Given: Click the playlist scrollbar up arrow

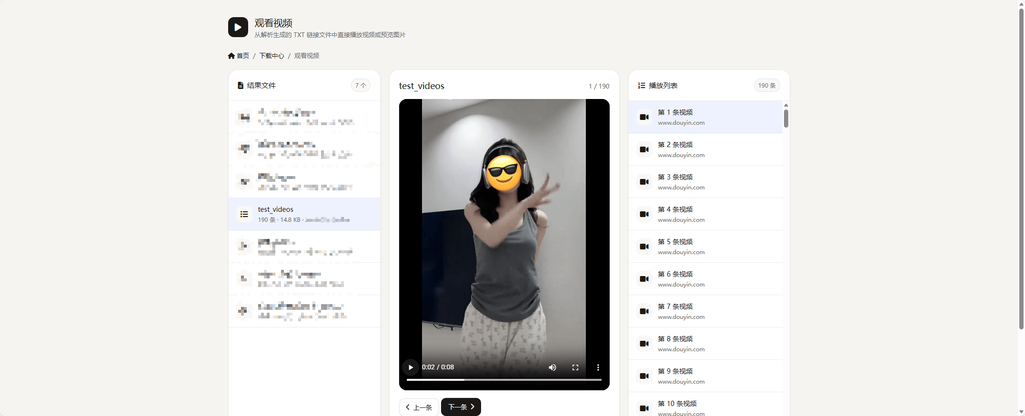Looking at the screenshot, I should [786, 105].
